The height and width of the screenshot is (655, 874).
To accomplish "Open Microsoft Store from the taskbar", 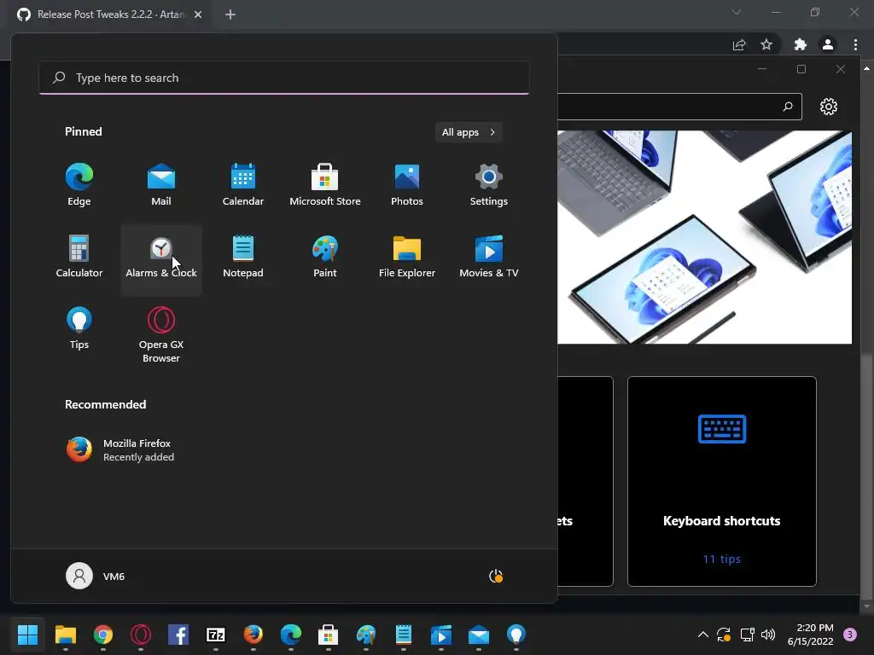I will pyautogui.click(x=329, y=635).
